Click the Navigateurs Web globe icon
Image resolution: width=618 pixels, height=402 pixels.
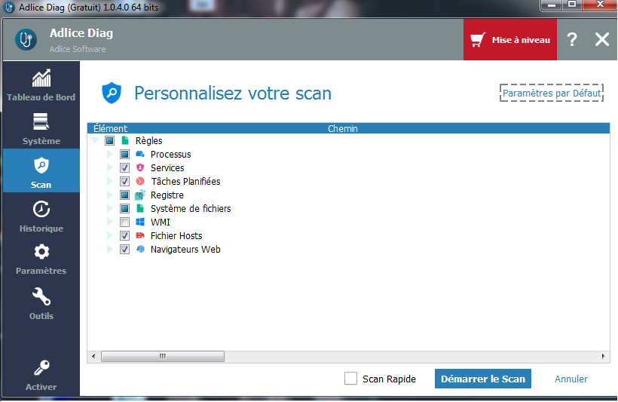140,250
